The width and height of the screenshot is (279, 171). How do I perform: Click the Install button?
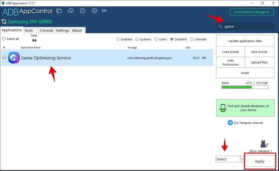pos(245,73)
